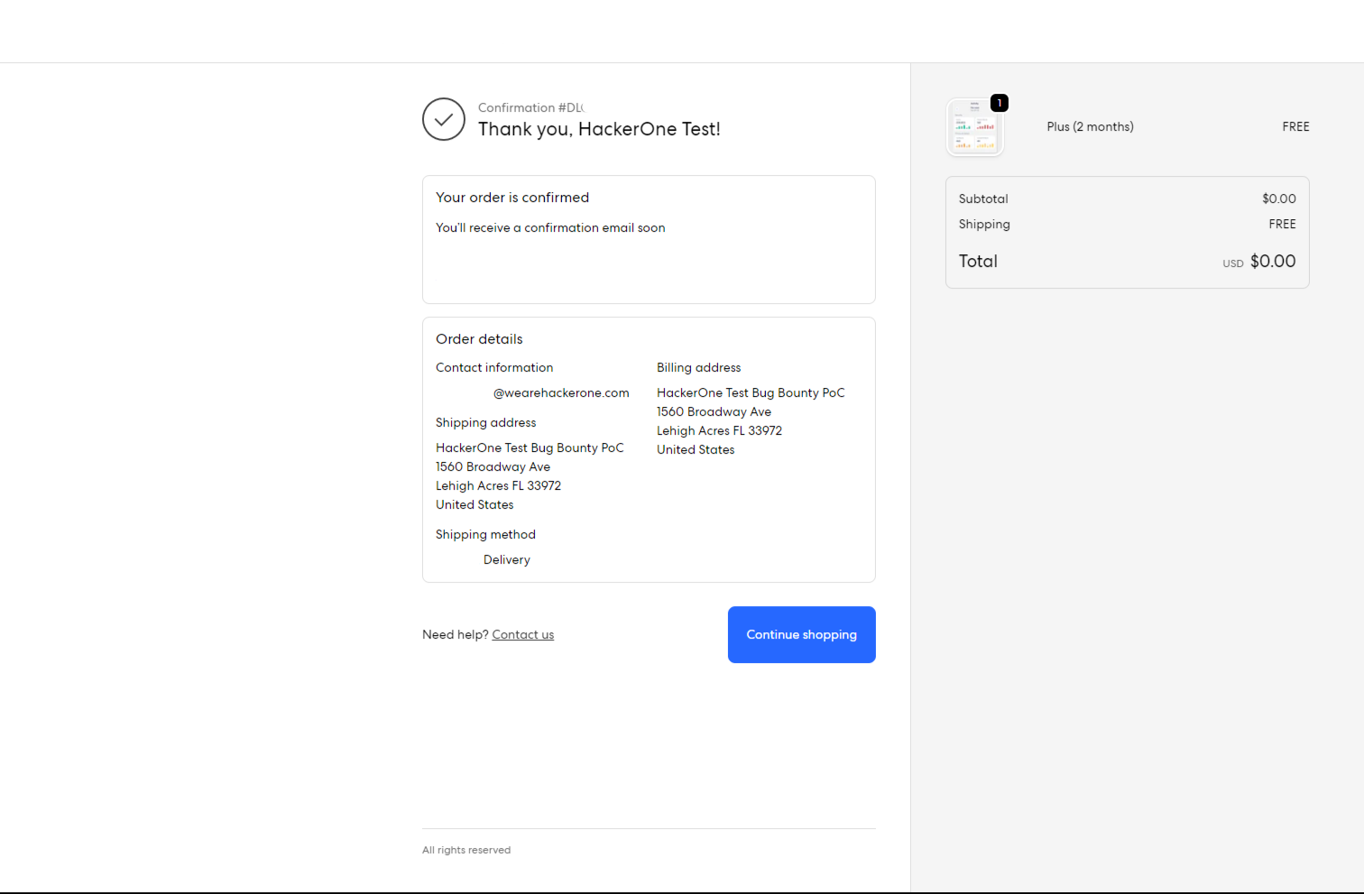Screen dimensions: 1364x894
Task: Click shipping city 'Lehigh Acres FL 33972'
Action: pos(498,486)
